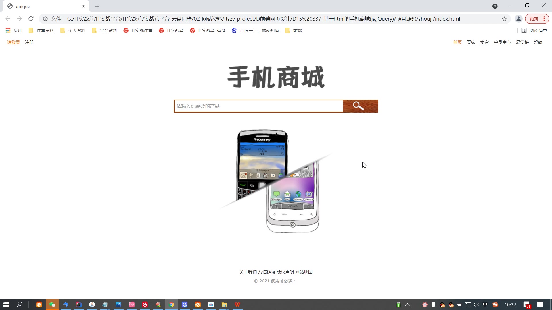Open the 请登录 login link
552x310 pixels.
(14, 42)
